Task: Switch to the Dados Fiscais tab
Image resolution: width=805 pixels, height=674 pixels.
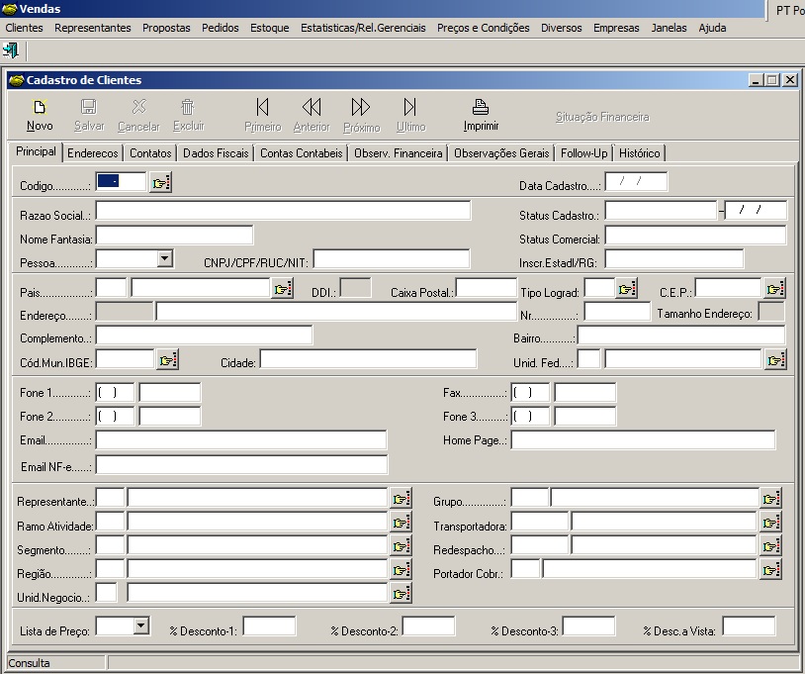Action: click(x=217, y=153)
